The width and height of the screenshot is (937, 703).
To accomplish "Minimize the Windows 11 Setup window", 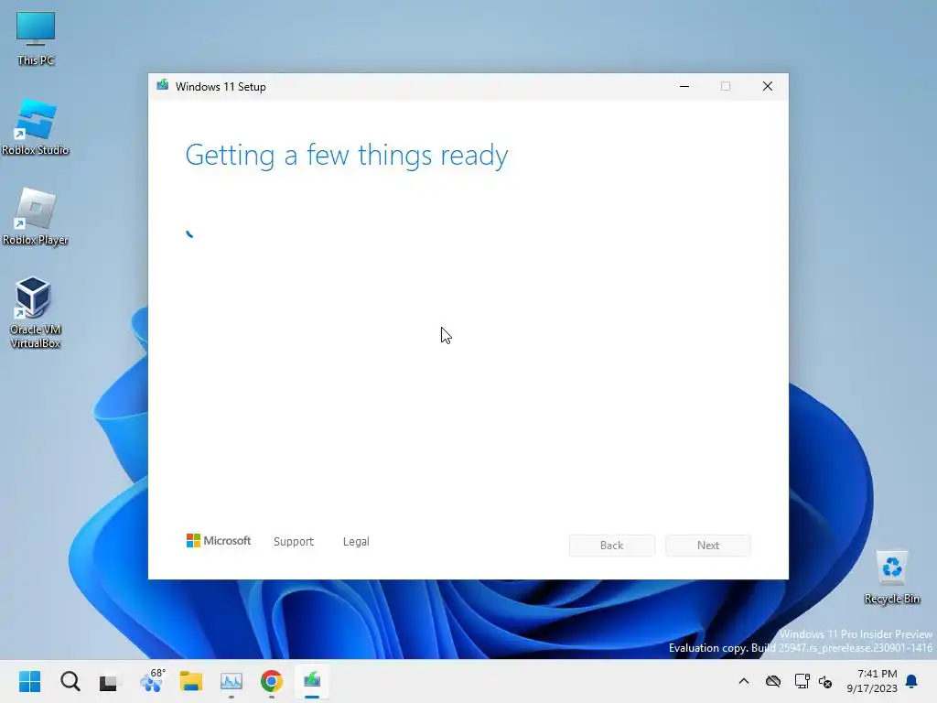I will pos(684,87).
